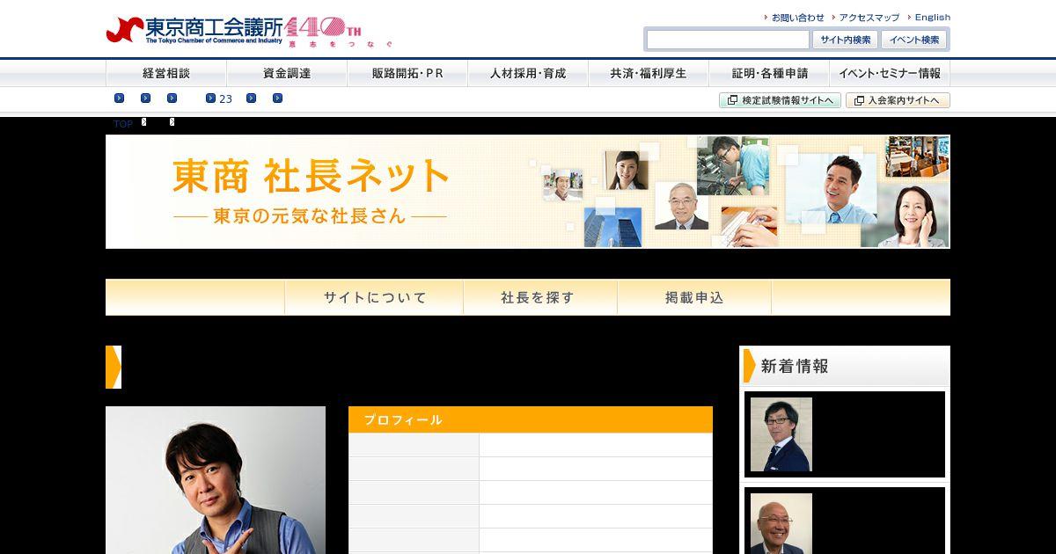Open the 経営相談 menu
The height and width of the screenshot is (554, 1056).
(x=166, y=73)
